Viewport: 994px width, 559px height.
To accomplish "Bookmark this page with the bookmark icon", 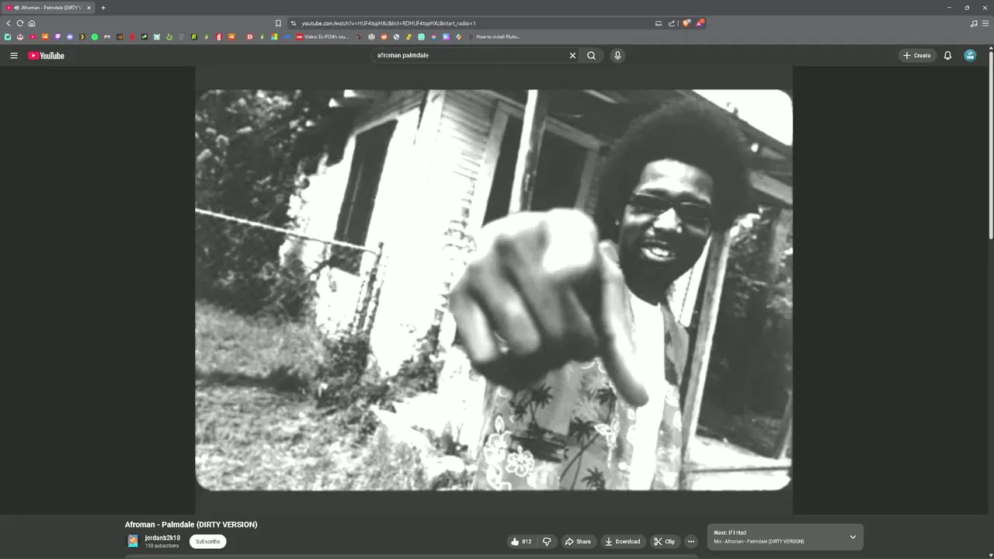I will click(278, 23).
